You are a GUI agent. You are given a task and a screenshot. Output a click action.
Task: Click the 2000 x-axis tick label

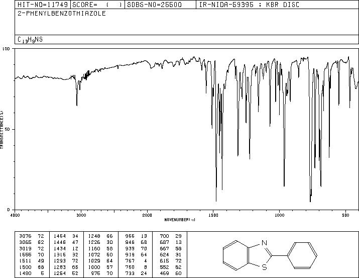[147, 215]
